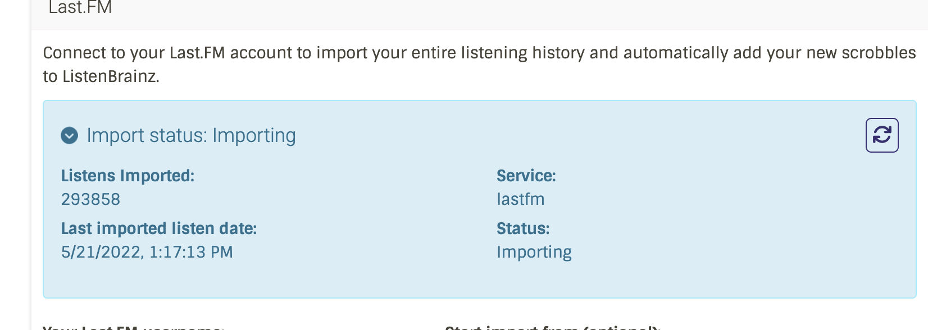Screen dimensions: 928x330
Task: Select the 5/21/2022 date value
Action: [x=147, y=253]
